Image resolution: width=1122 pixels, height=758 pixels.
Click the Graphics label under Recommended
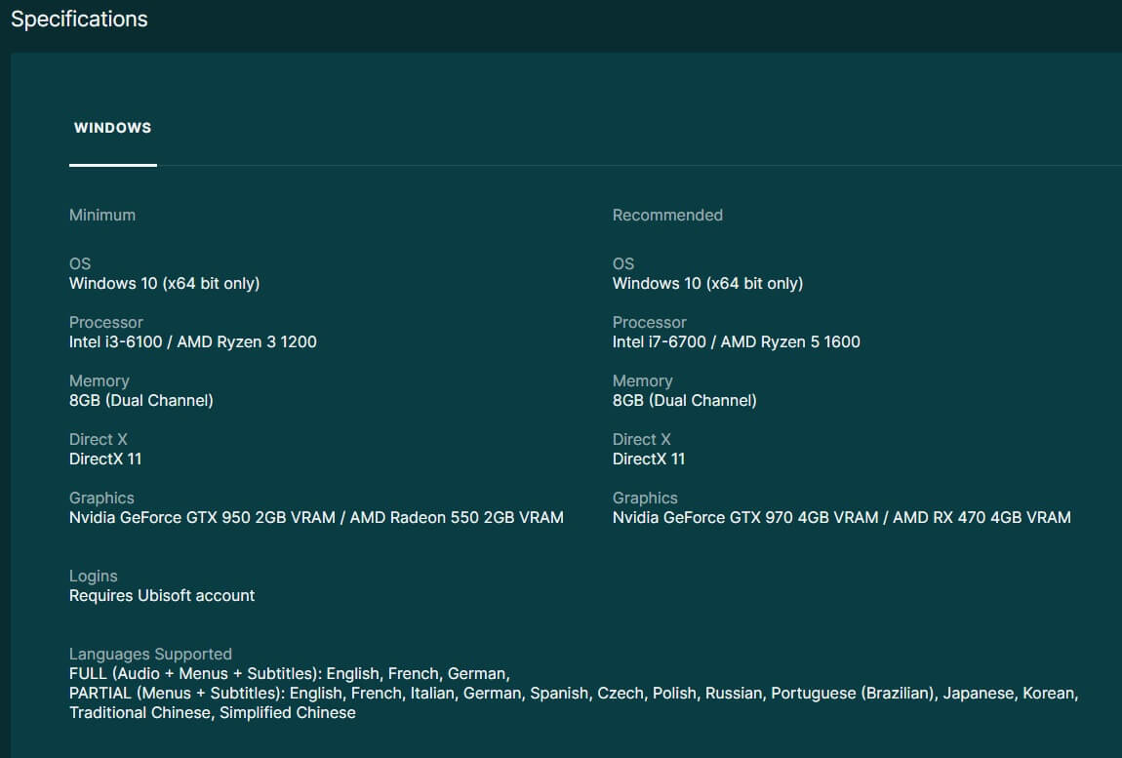click(645, 498)
